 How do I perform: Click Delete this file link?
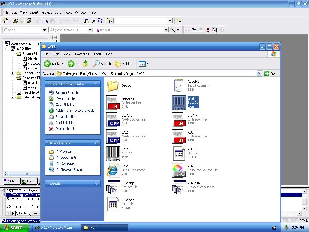click(x=66, y=129)
